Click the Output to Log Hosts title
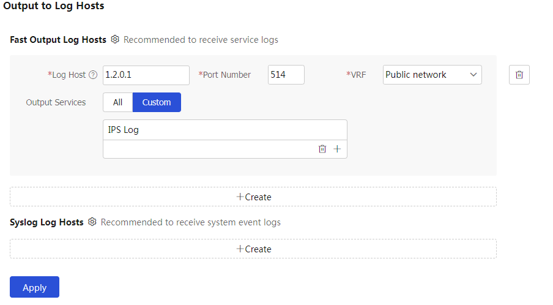The height and width of the screenshot is (305, 553). (x=54, y=6)
